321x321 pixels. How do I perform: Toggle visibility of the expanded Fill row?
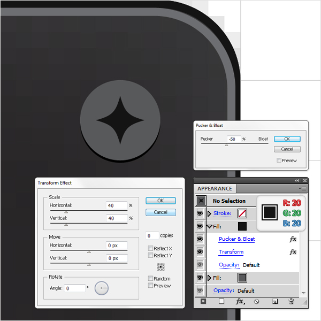200,226
